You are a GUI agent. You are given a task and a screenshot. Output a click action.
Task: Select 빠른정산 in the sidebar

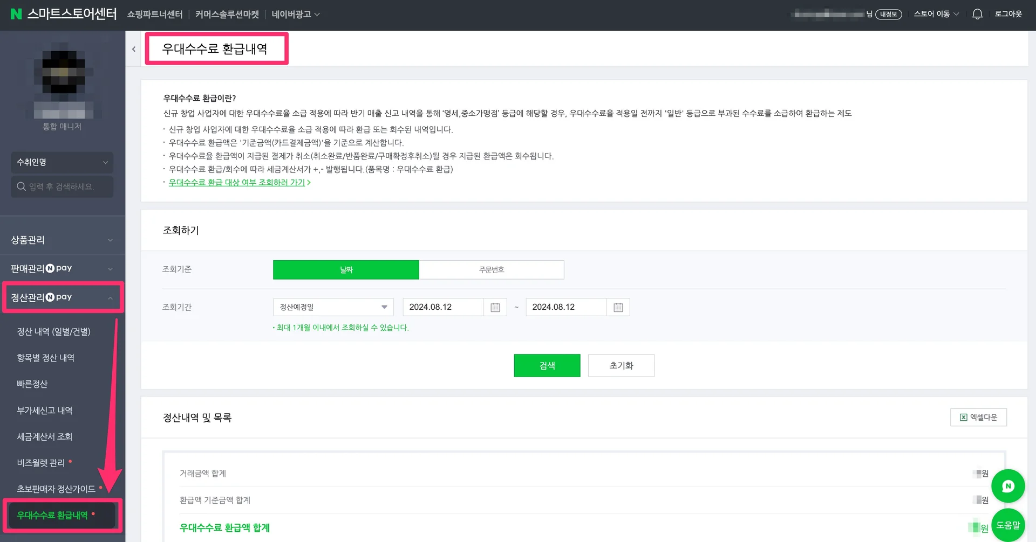(x=32, y=384)
